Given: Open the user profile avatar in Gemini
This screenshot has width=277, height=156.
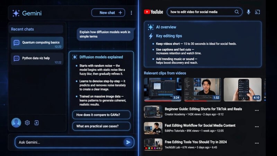Looking at the screenshot, I should pyautogui.click(x=16, y=123).
